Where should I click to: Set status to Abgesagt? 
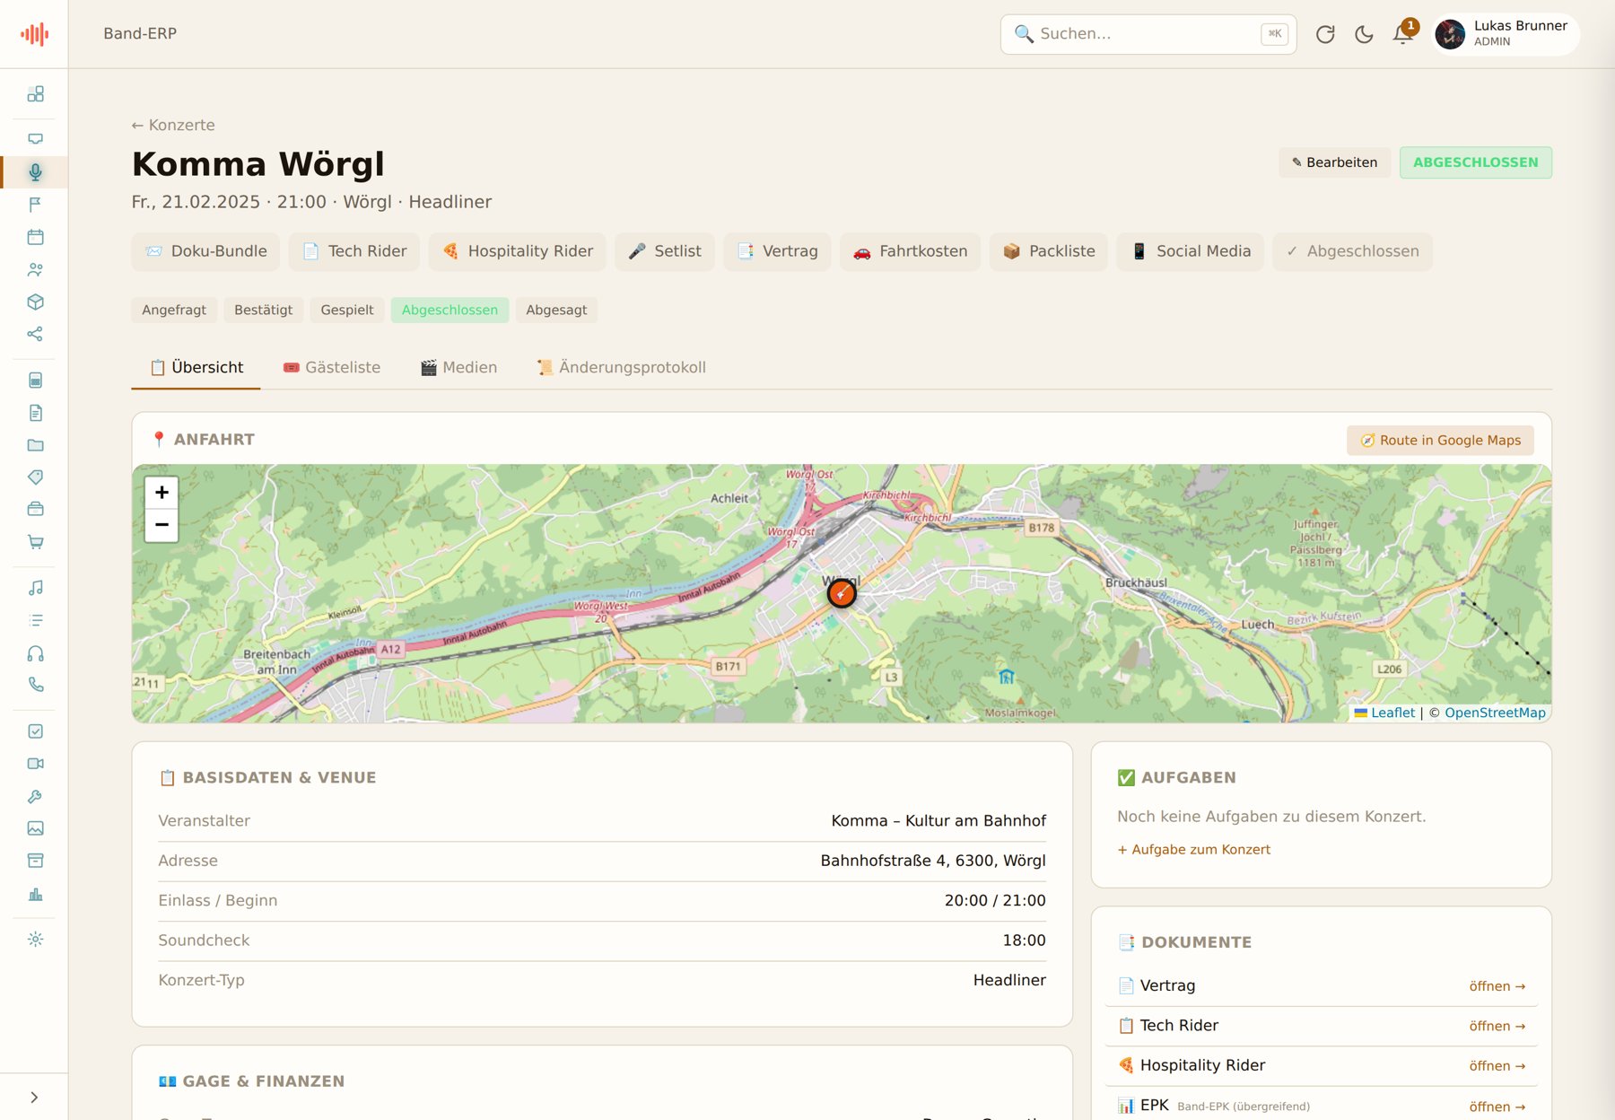[x=556, y=310]
